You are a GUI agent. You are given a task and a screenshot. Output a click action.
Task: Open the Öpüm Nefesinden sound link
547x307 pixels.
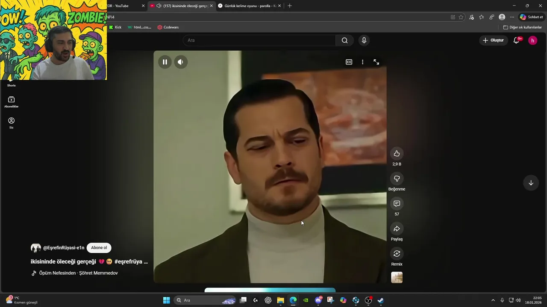coord(78,273)
